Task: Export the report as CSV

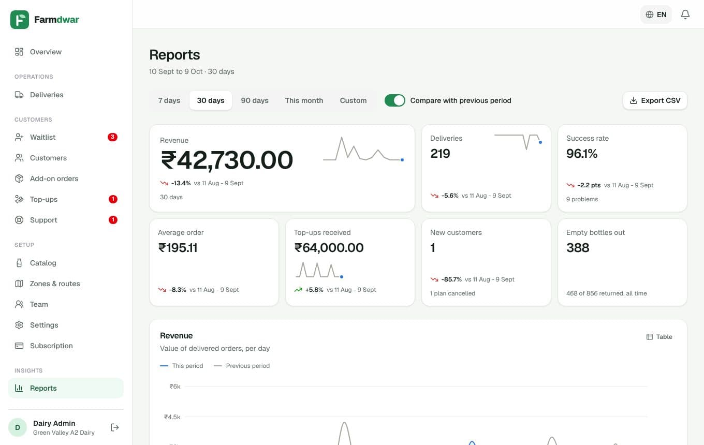Action: point(655,100)
